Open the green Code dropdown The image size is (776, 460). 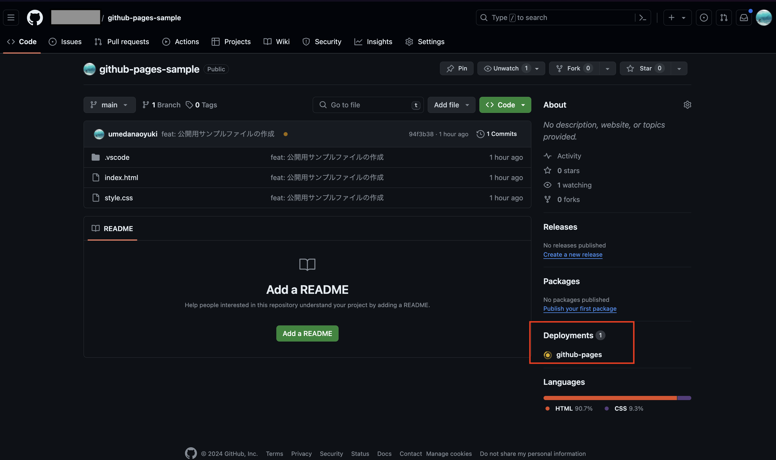coord(505,105)
